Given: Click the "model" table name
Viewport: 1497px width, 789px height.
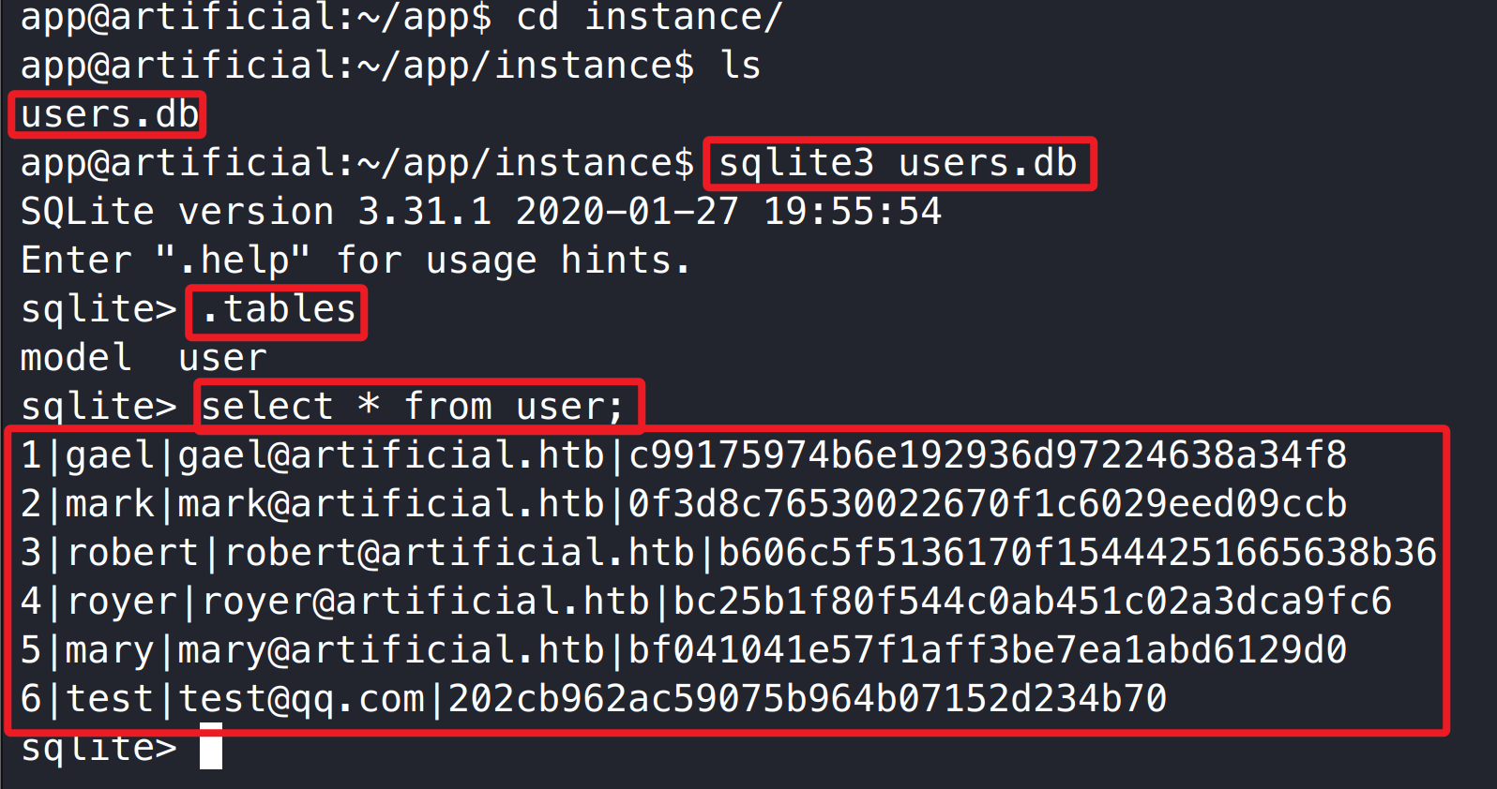Looking at the screenshot, I should pyautogui.click(x=76, y=358).
